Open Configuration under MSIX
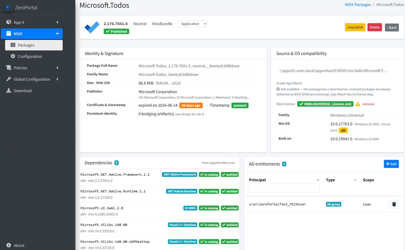 pos(34,56)
